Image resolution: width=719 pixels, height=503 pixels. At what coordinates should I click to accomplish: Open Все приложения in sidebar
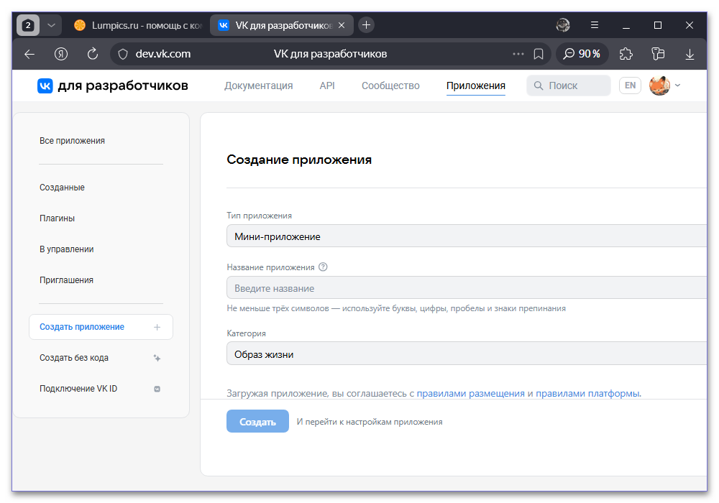[x=72, y=141]
